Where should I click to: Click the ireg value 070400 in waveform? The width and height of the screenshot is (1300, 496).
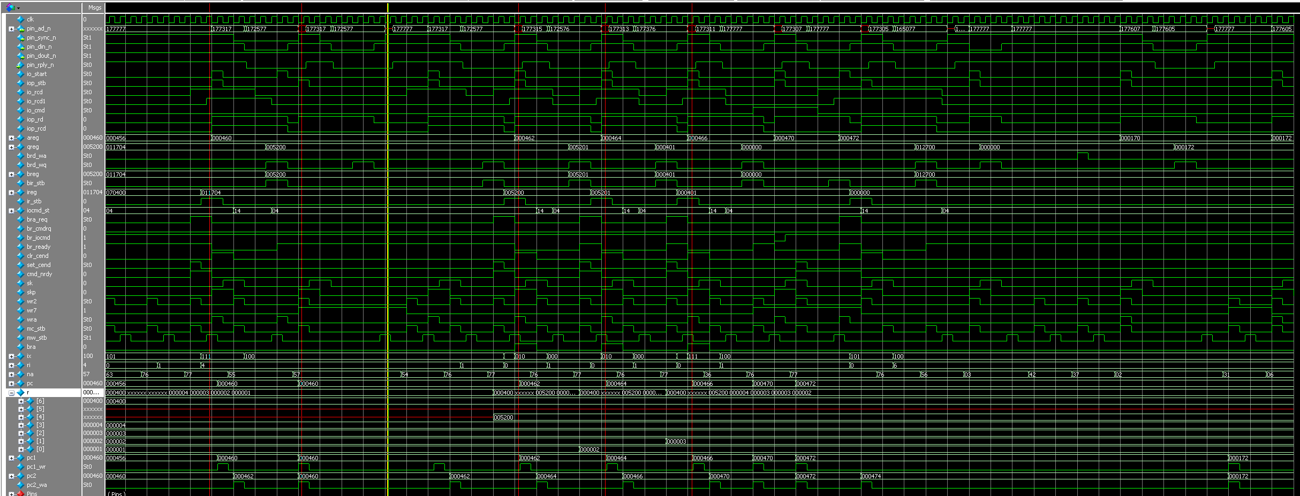[x=116, y=193]
